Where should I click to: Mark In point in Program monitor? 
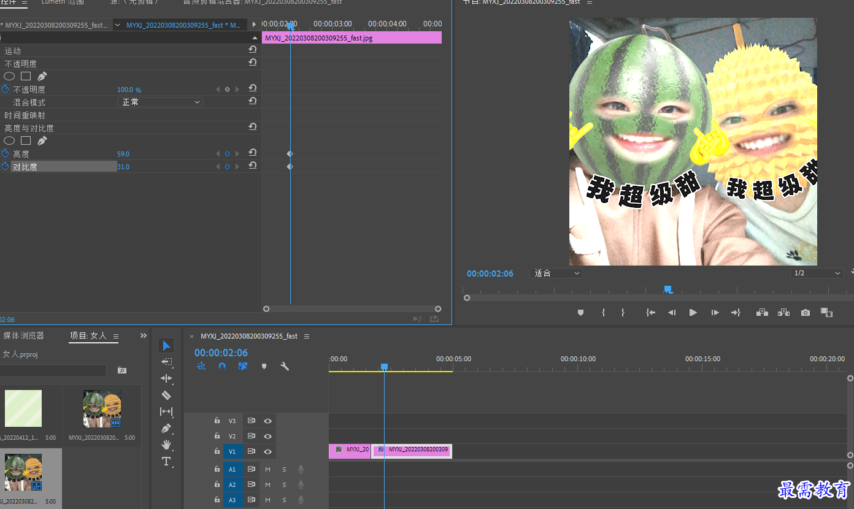tap(604, 313)
